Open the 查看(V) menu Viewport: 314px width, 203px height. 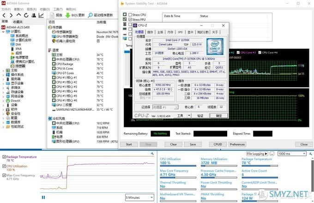point(18,9)
